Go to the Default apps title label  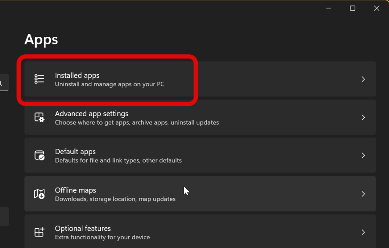pos(75,152)
